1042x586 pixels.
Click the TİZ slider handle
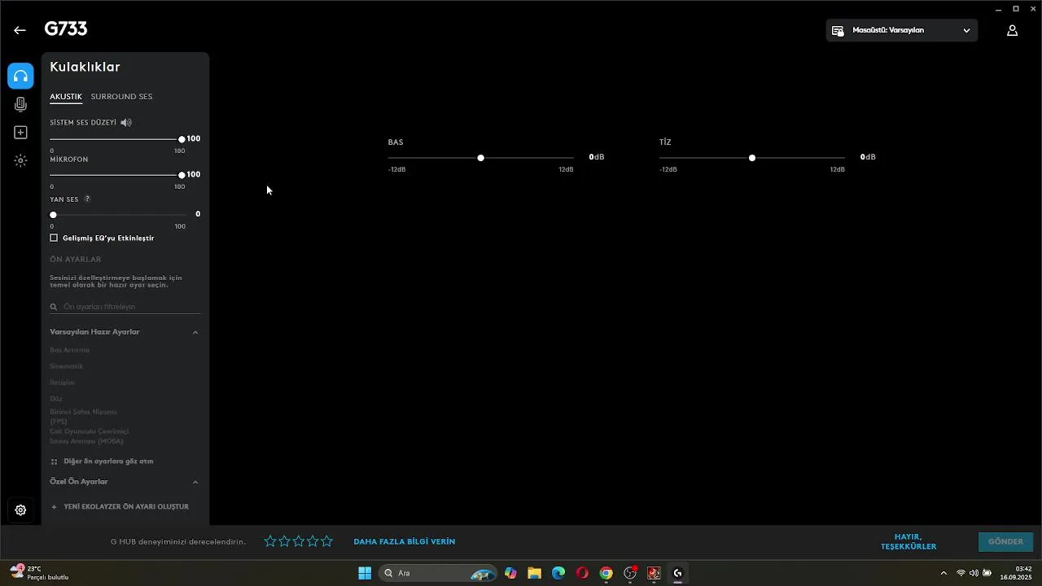click(752, 158)
